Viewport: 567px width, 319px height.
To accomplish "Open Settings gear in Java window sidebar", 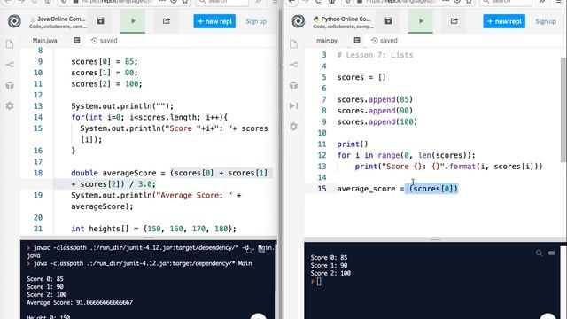I will (10, 106).
